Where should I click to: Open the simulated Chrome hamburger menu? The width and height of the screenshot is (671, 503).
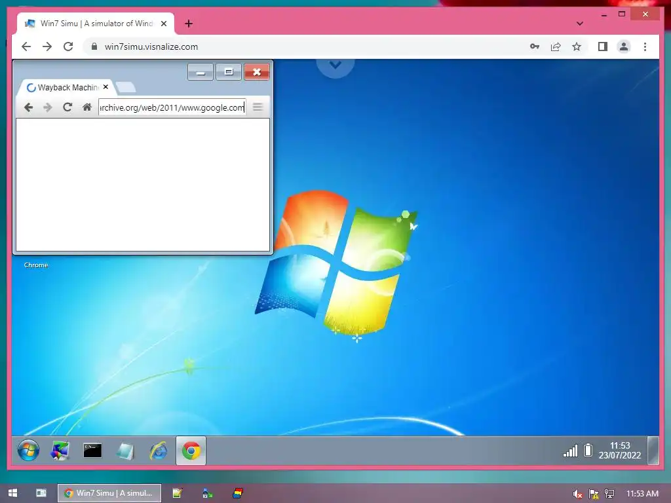[x=257, y=107]
